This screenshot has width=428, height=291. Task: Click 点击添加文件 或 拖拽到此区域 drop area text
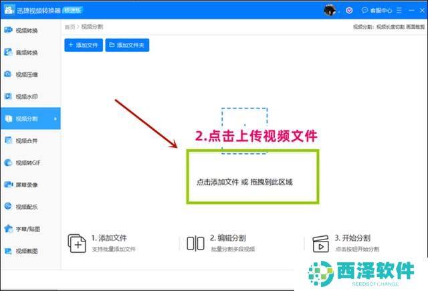tap(245, 182)
